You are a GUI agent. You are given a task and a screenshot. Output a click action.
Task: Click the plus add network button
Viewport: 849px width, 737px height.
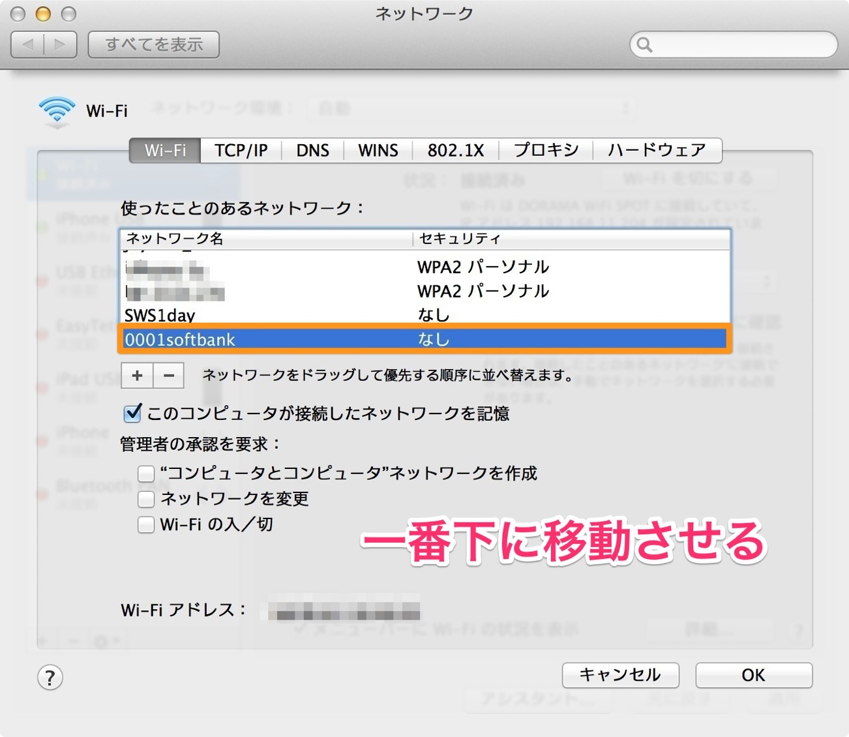[x=137, y=376]
